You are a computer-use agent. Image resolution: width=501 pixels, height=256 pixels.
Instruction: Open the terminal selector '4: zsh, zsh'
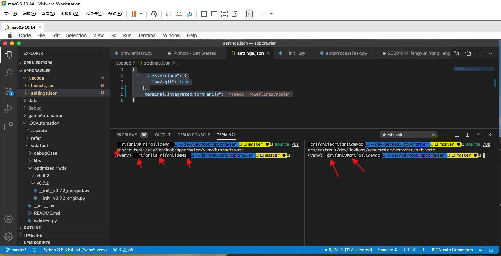coord(409,135)
